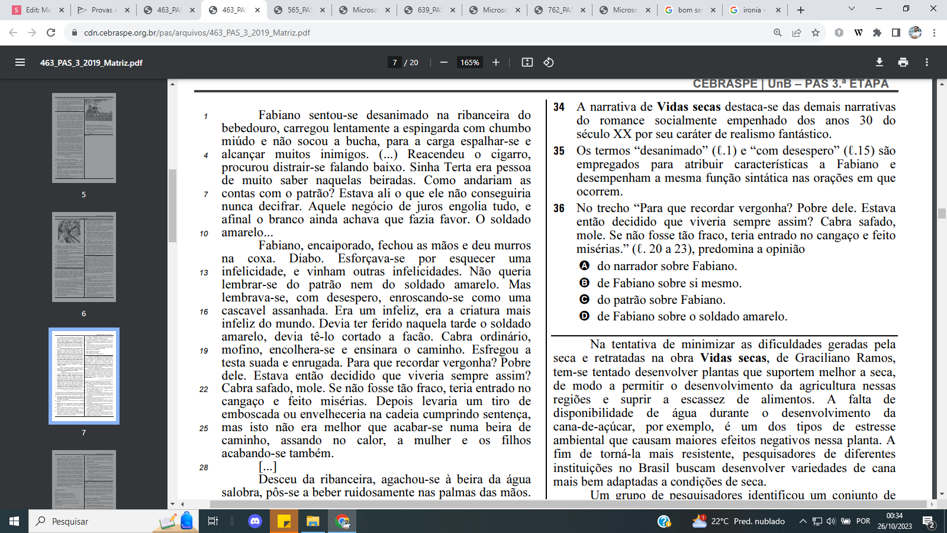Image resolution: width=947 pixels, height=533 pixels.
Task: Click the horizontal scrollbar at bottom
Action: coord(568,504)
